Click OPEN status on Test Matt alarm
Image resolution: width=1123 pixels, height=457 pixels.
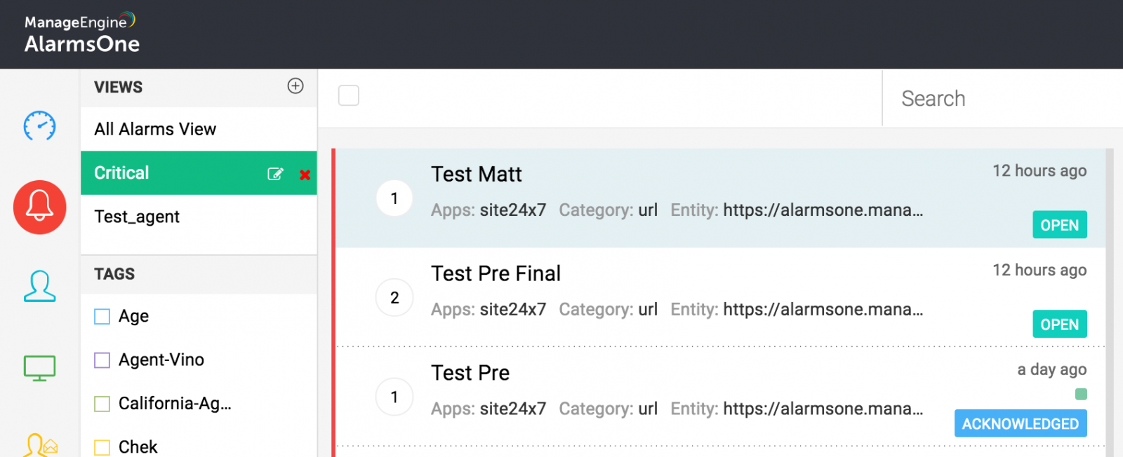pos(1060,225)
